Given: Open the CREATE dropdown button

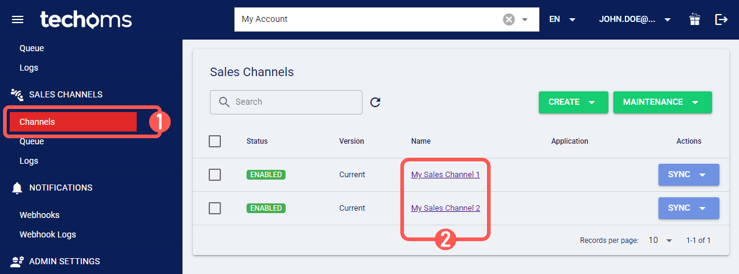Looking at the screenshot, I should tap(573, 102).
